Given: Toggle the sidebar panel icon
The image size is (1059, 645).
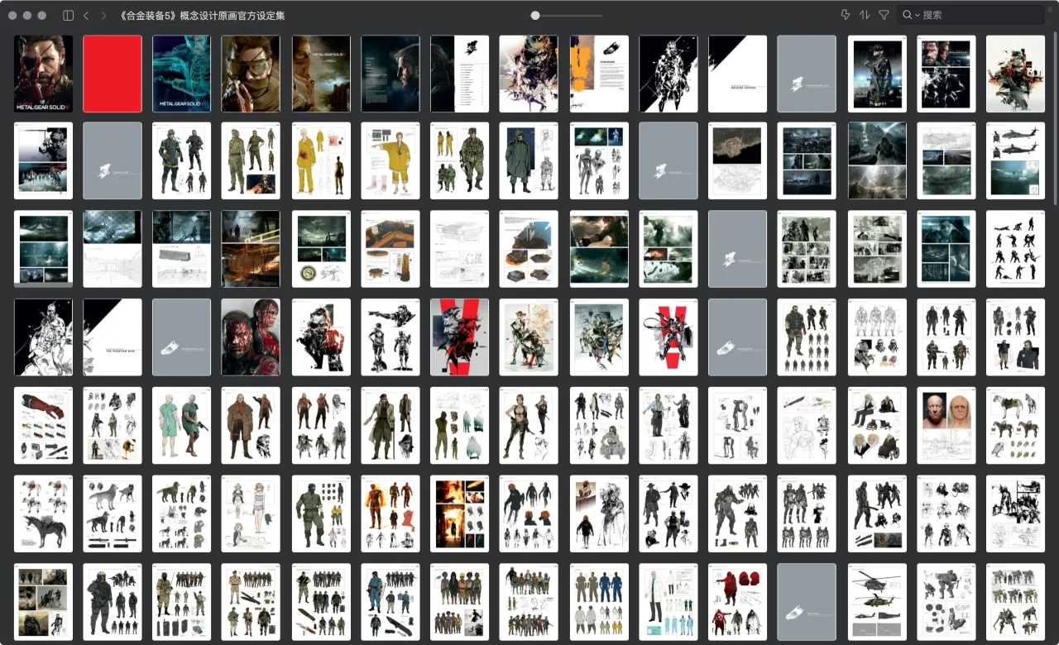Looking at the screenshot, I should click(68, 15).
